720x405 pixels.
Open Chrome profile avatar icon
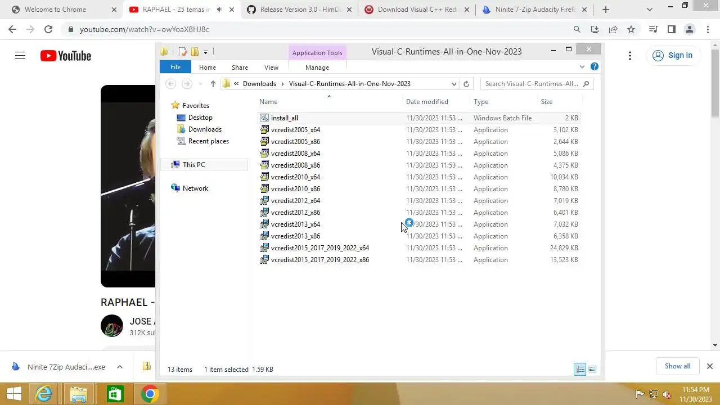(689, 29)
